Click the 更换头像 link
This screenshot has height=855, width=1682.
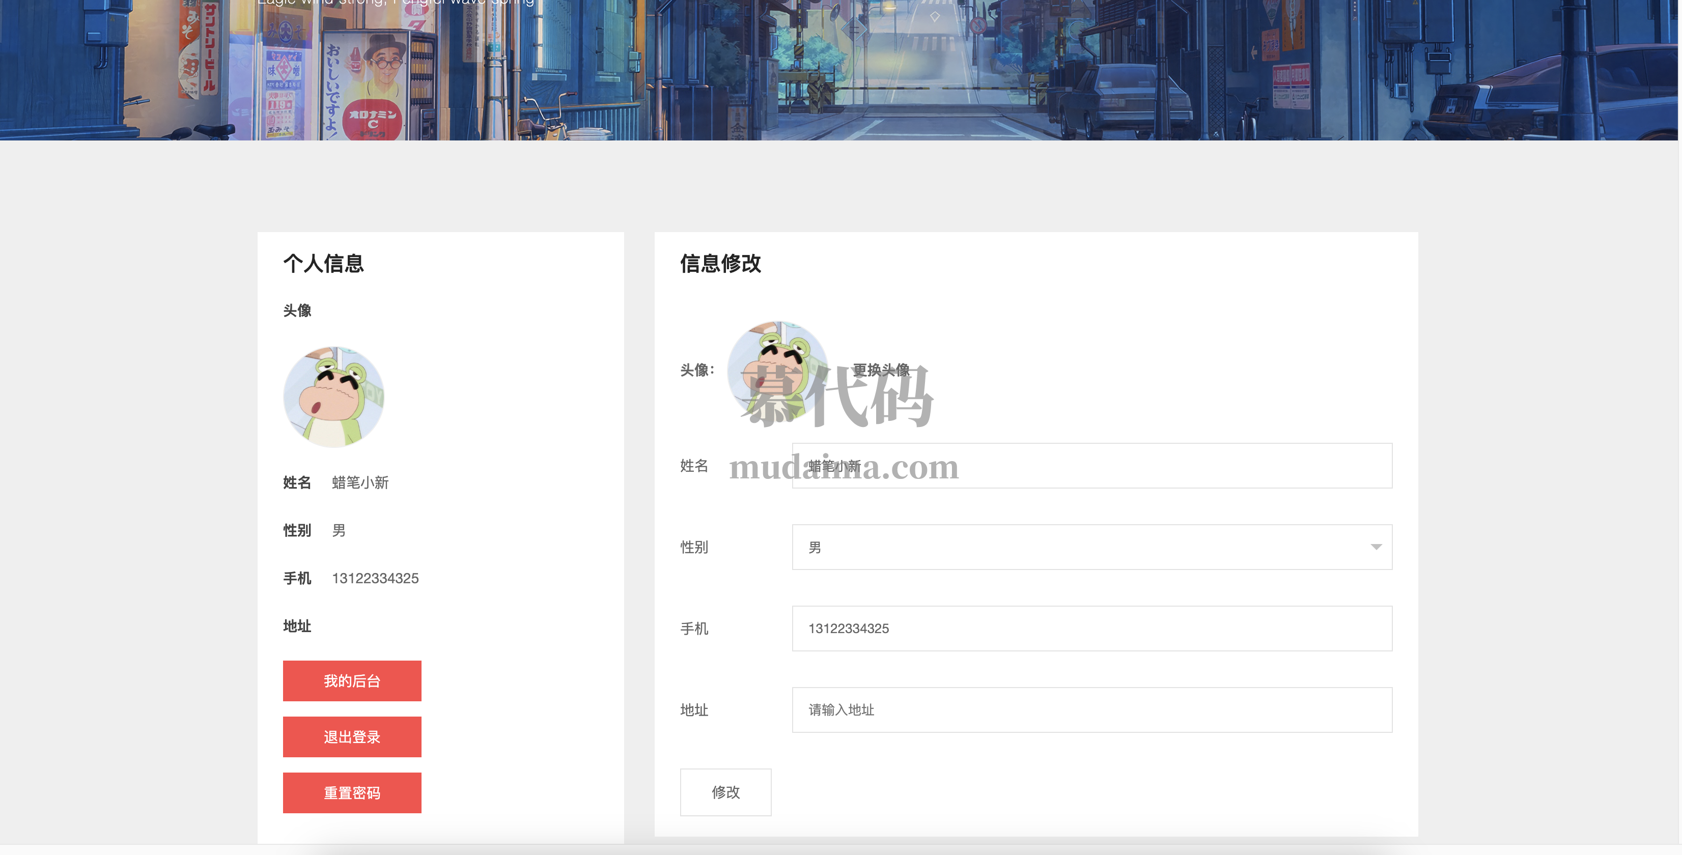(x=881, y=370)
